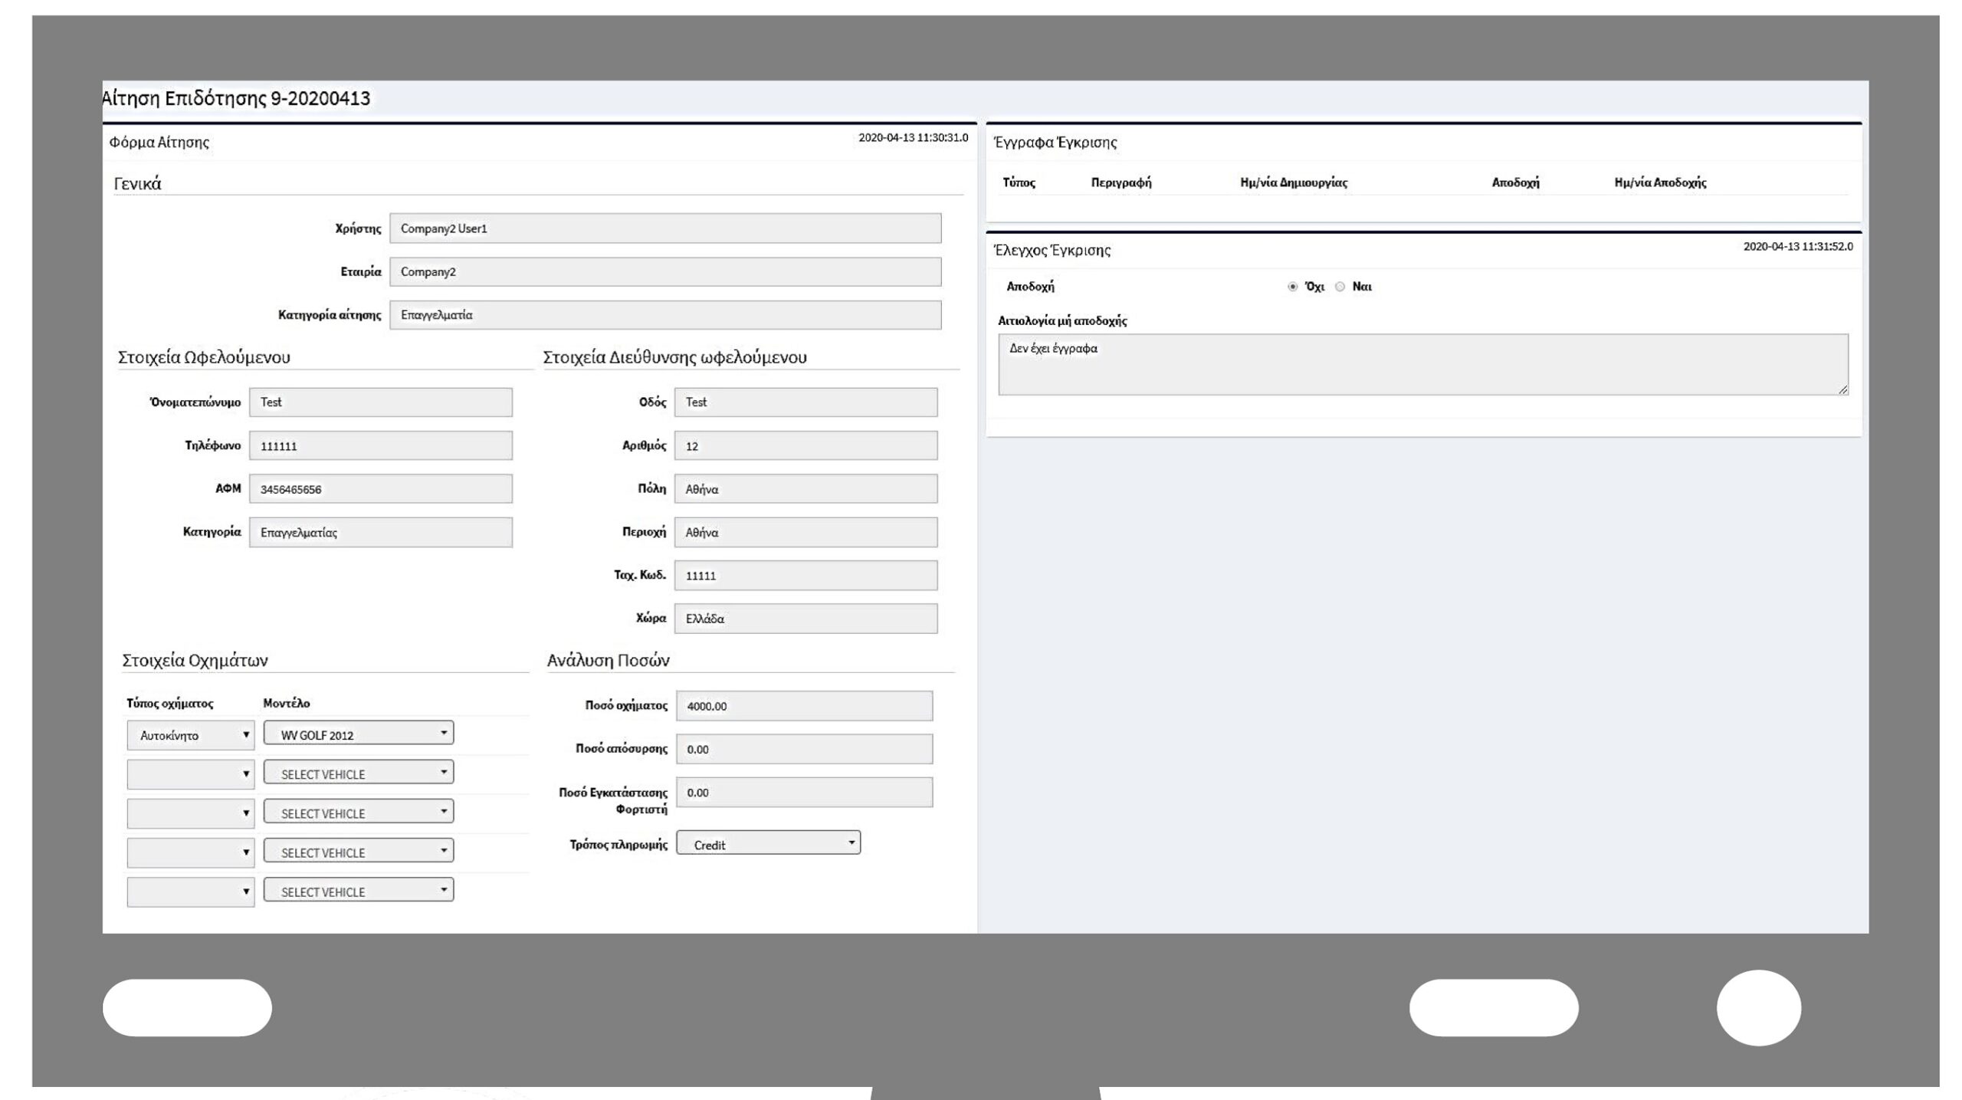Click the Αριθμός field showing 12
The image size is (1962, 1100).
(805, 445)
